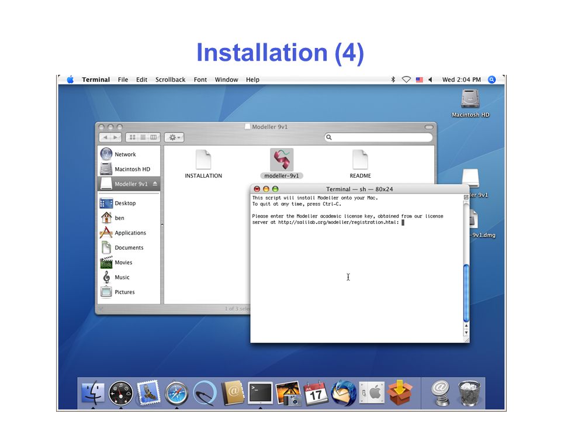Select Modeller 9v1 volume in sidebar

[129, 184]
